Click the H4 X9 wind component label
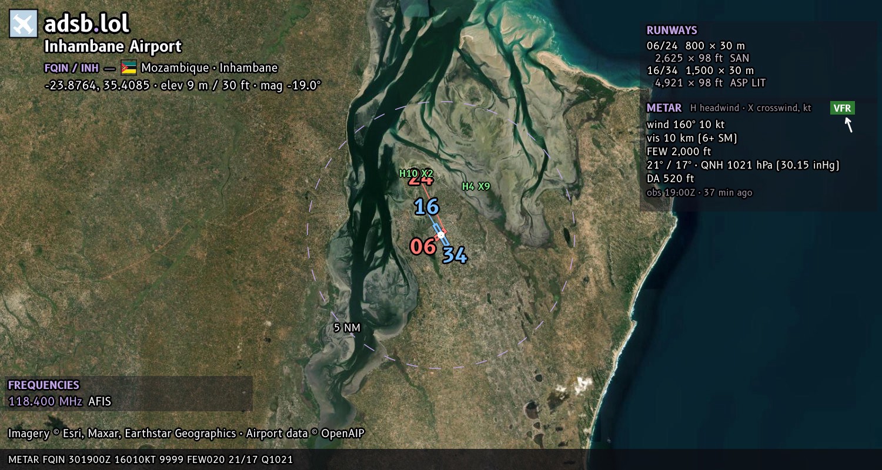882x470 pixels. tap(476, 186)
